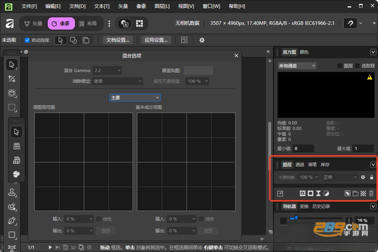Open 填充不透明度 dropdown
Screen dimensions: 378x252
(197, 81)
